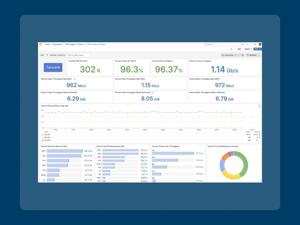The width and height of the screenshot is (300, 225).
Task: Open the plus new-item dropdown
Action: [x=248, y=44]
